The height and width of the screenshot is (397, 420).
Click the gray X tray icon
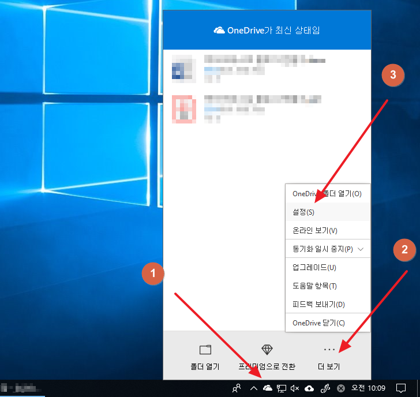click(x=341, y=388)
